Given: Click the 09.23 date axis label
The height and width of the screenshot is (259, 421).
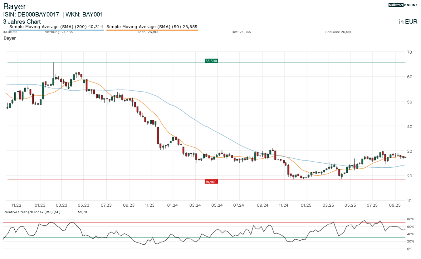Looking at the screenshot, I should (x=129, y=205).
